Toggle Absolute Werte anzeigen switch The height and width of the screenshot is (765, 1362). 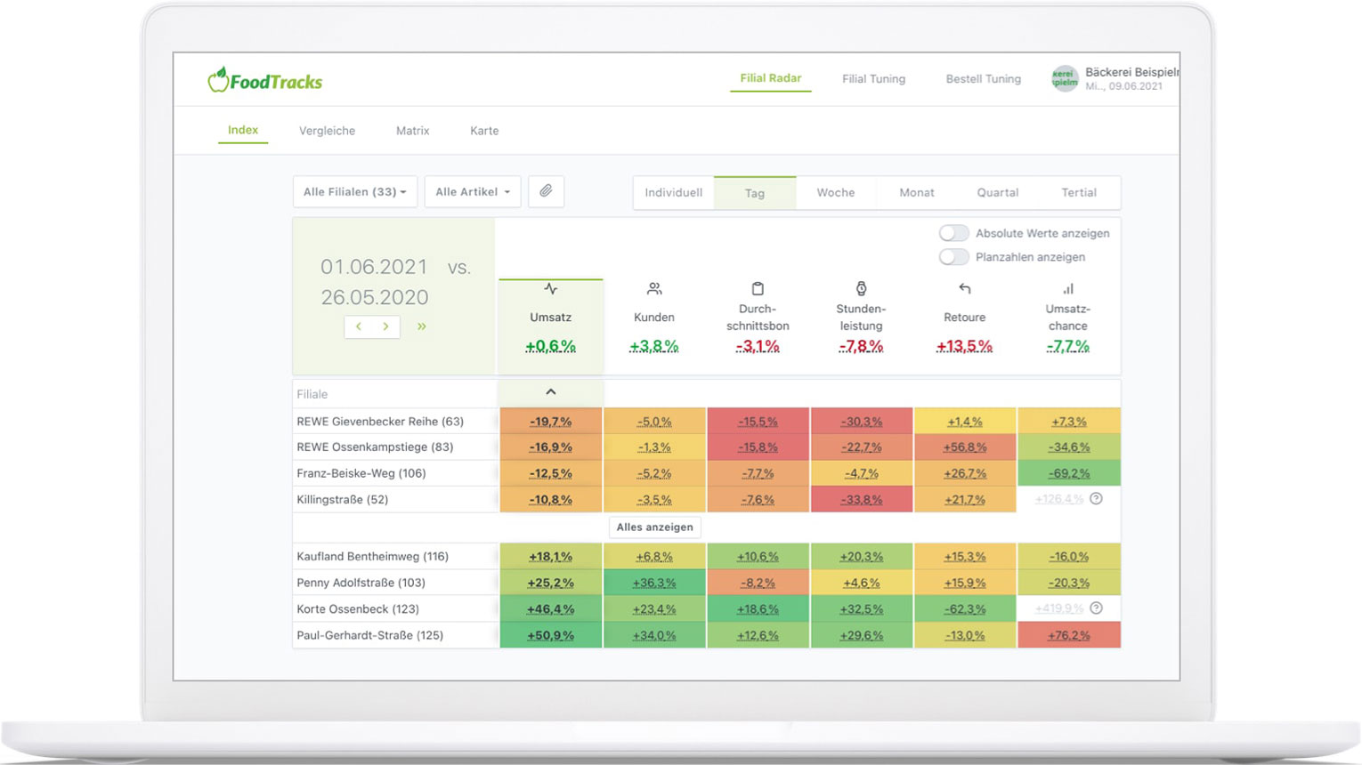pyautogui.click(x=953, y=233)
